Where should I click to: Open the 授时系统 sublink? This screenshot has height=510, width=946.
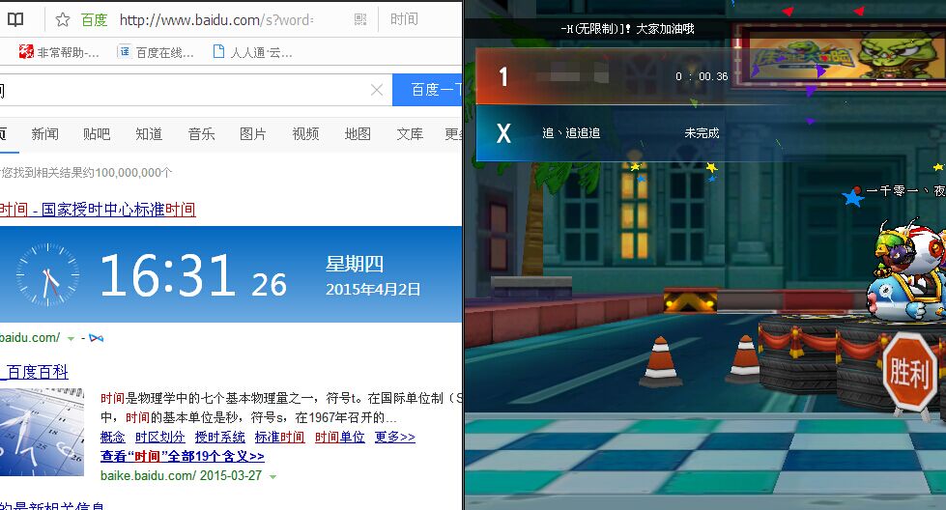(219, 437)
